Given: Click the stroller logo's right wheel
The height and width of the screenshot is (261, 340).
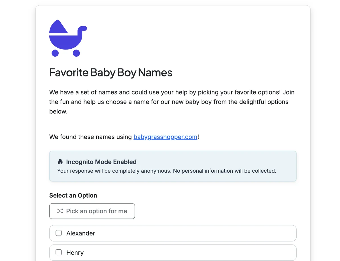Looking at the screenshot, I should (x=76, y=53).
